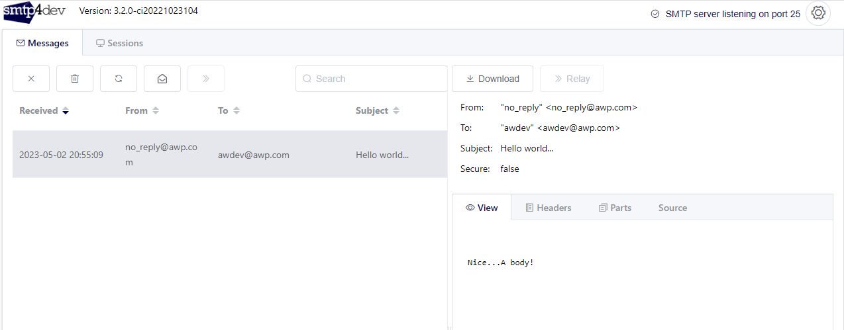The width and height of the screenshot is (844, 330).
Task: Select the Hello world message row
Action: [x=229, y=155]
